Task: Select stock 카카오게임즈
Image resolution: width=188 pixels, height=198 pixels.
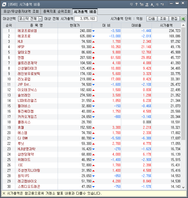Action: [27, 117]
